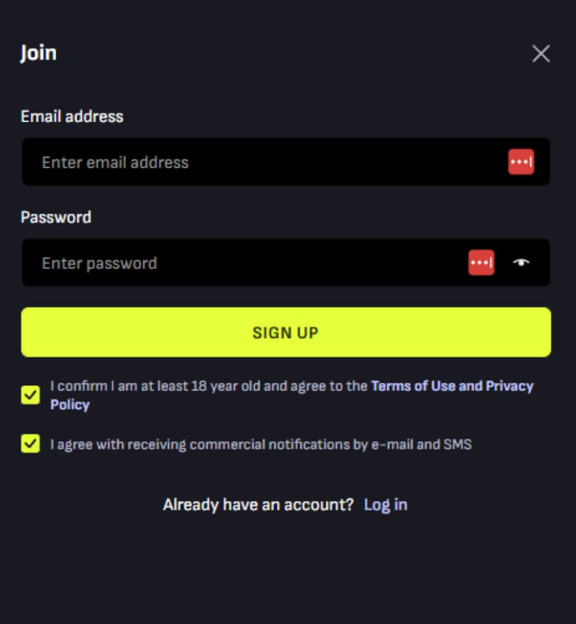Image resolution: width=576 pixels, height=624 pixels.
Task: Focus the password input box
Action: pyautogui.click(x=243, y=262)
